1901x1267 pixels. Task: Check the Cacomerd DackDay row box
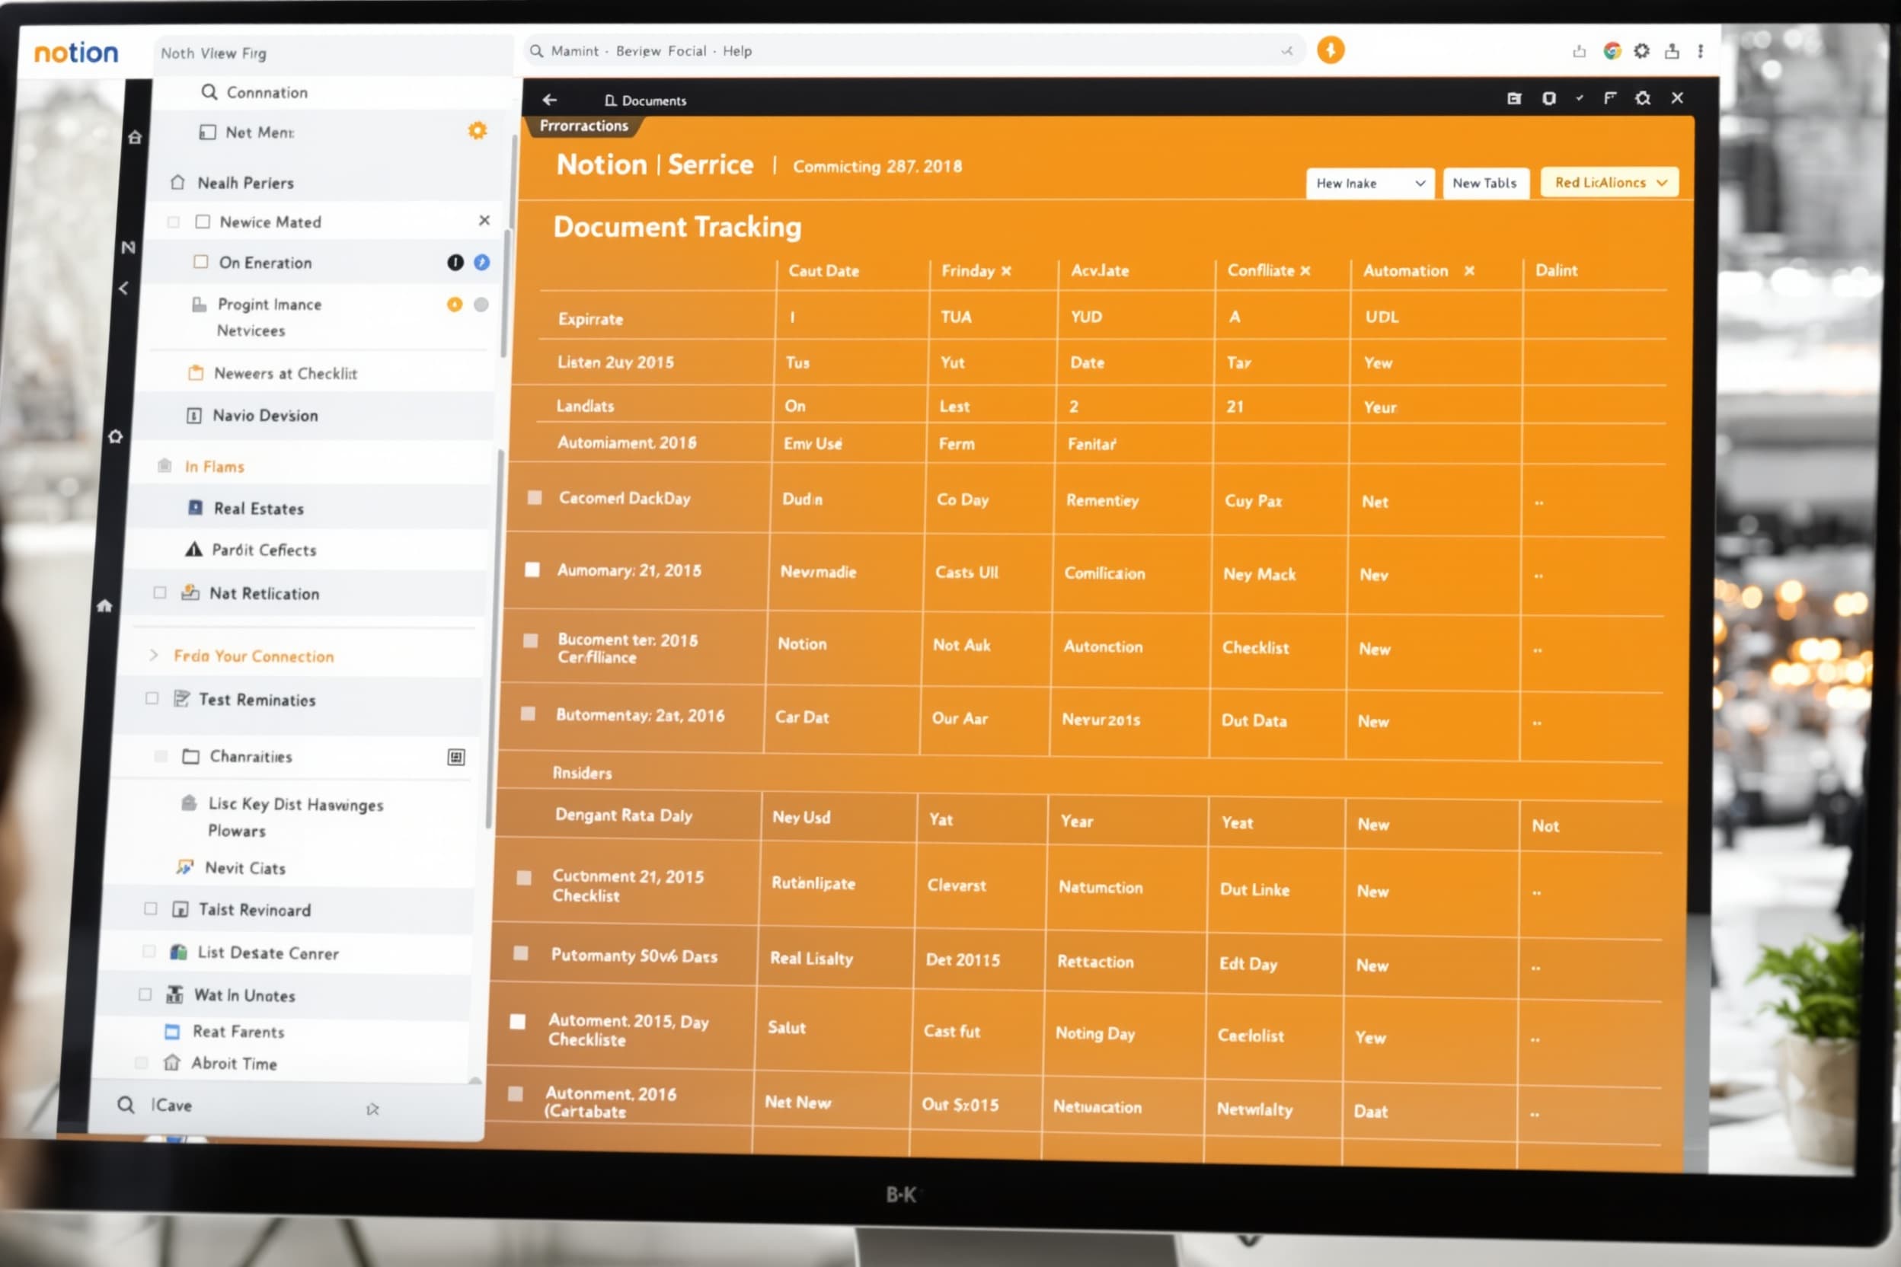(x=534, y=497)
